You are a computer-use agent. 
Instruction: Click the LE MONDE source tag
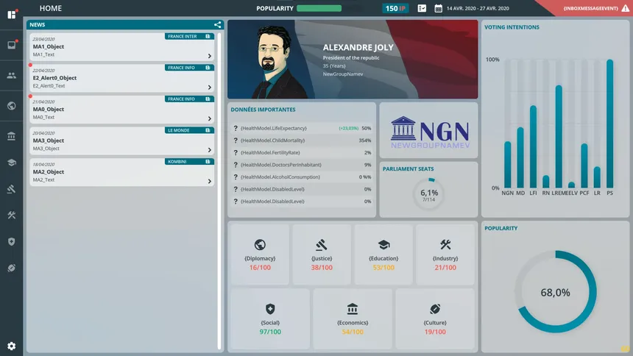click(189, 130)
